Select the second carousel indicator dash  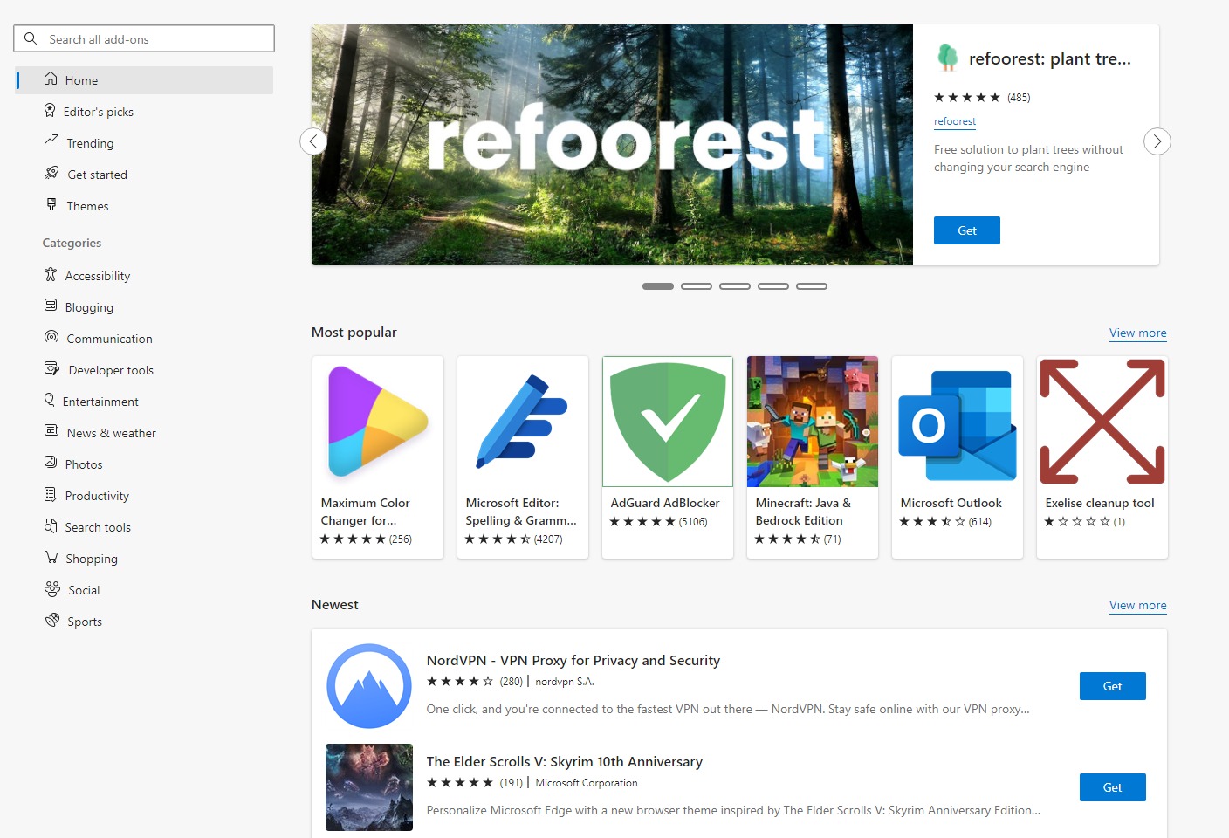[697, 286]
